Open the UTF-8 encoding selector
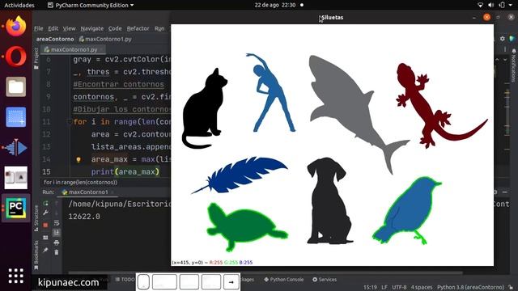 point(399,288)
